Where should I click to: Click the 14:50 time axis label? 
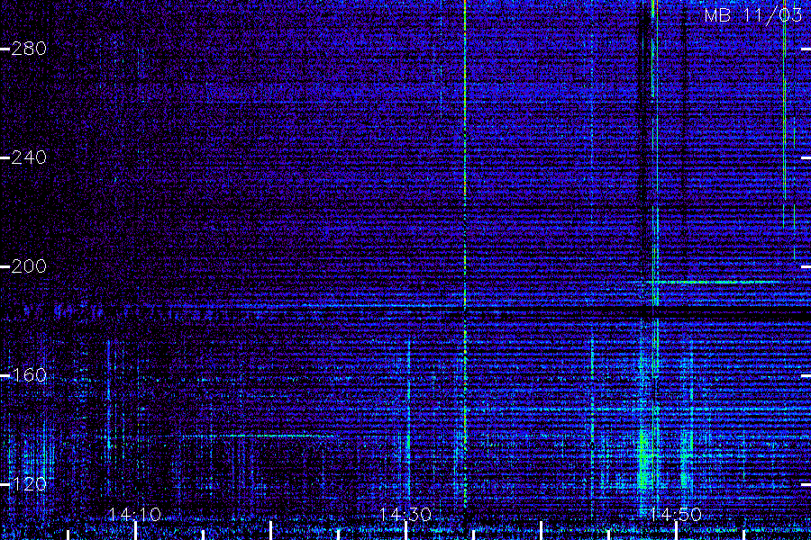pos(676,515)
